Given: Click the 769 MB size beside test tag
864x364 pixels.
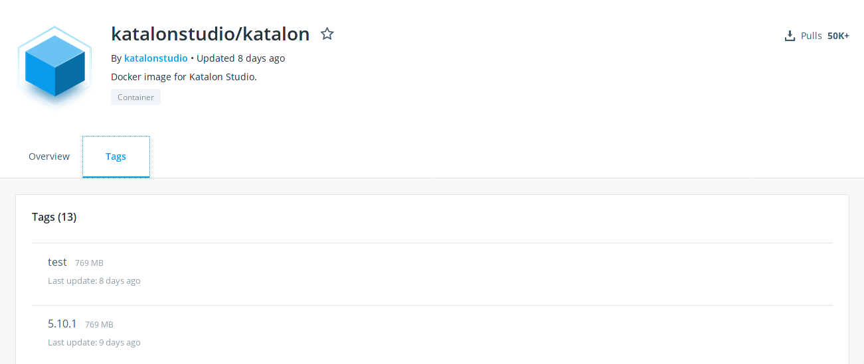Looking at the screenshot, I should click(x=89, y=263).
